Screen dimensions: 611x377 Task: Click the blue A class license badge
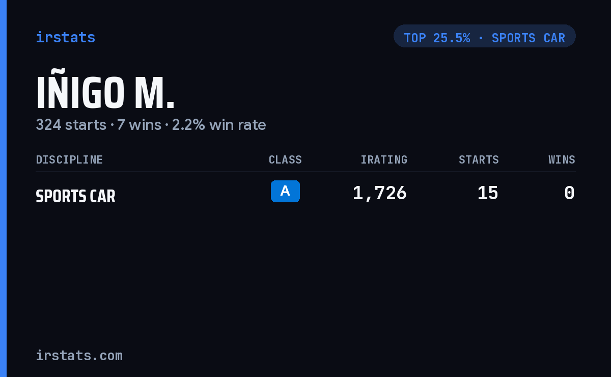click(285, 191)
